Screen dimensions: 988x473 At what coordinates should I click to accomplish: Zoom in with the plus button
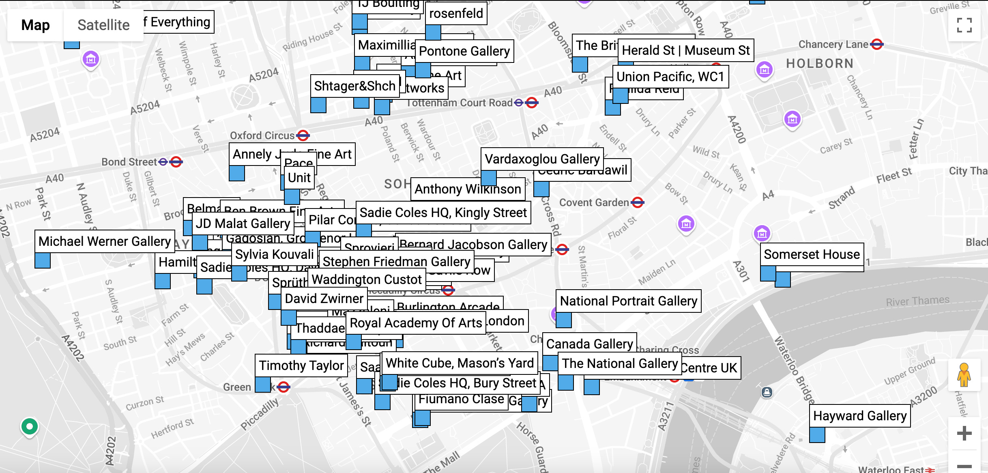click(x=964, y=433)
